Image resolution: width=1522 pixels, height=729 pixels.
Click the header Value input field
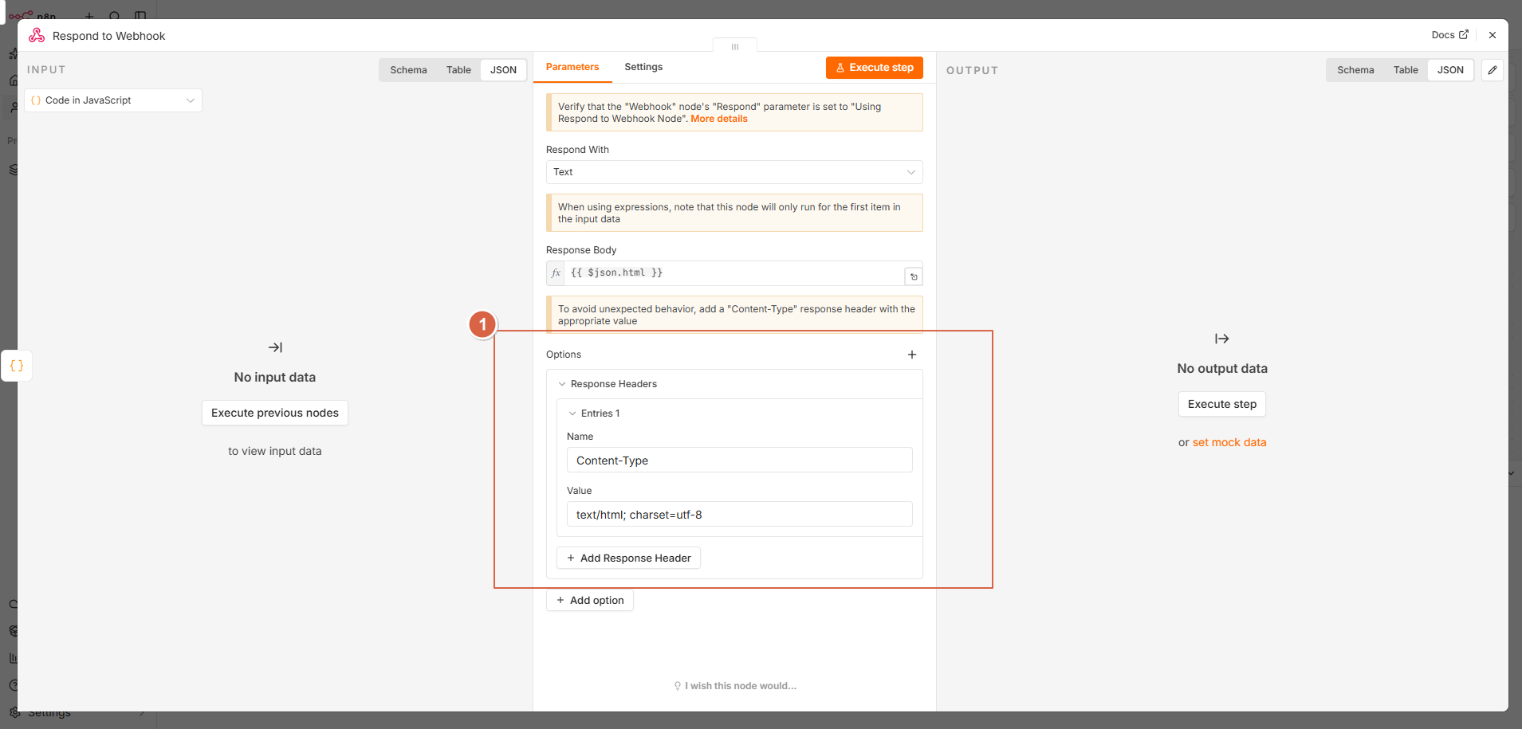point(739,514)
